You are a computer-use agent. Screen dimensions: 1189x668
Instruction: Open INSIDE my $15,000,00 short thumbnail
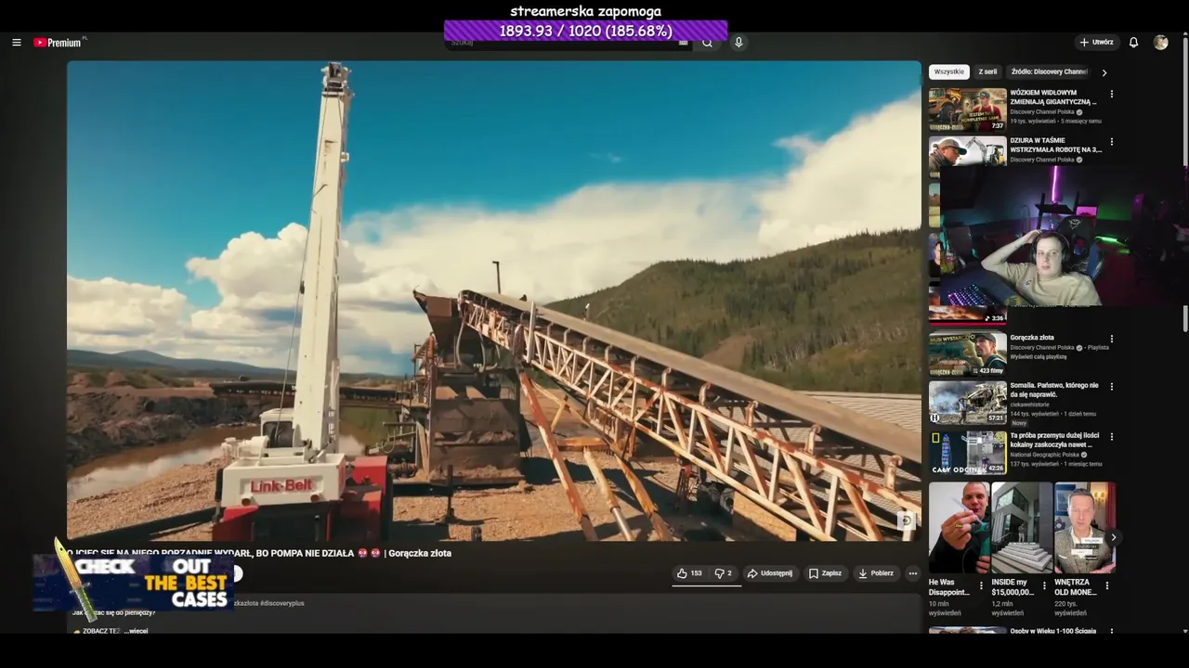[x=1021, y=528]
